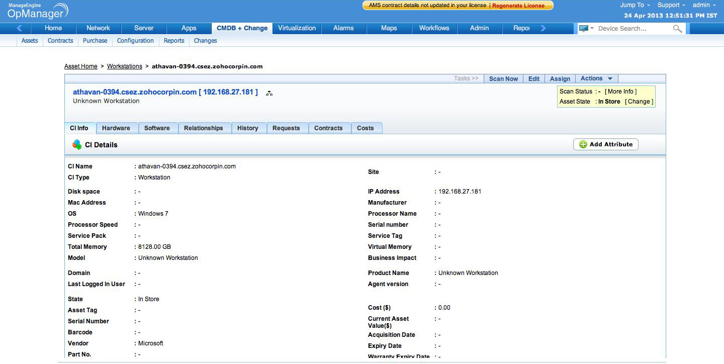
Task: Click the green plus icon on Add Attribute
Action: point(583,144)
